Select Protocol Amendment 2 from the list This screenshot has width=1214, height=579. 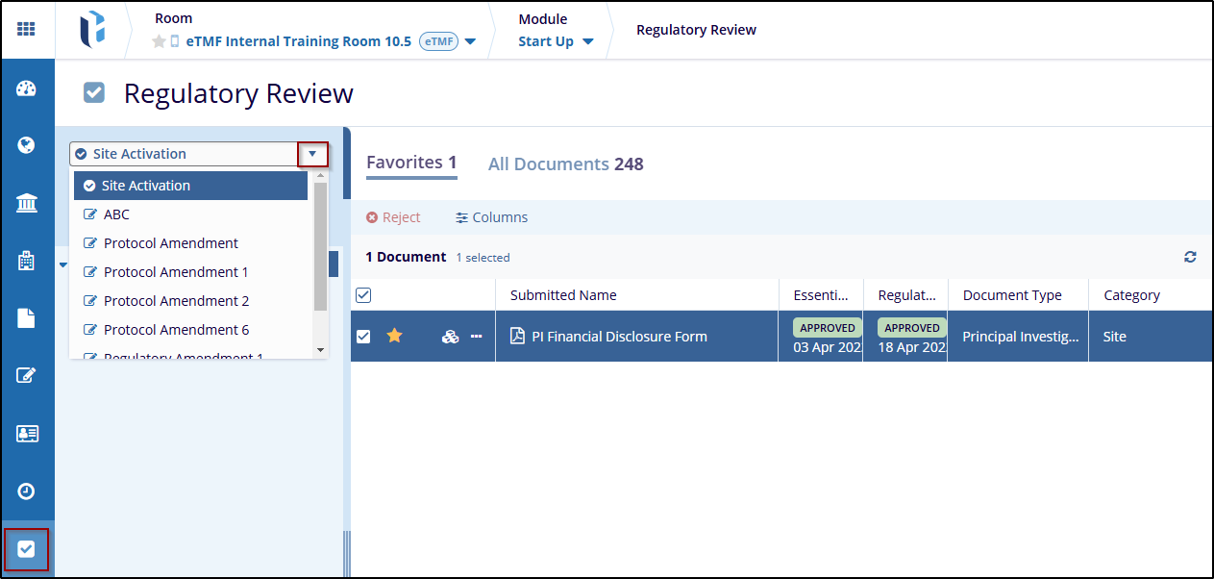point(176,301)
